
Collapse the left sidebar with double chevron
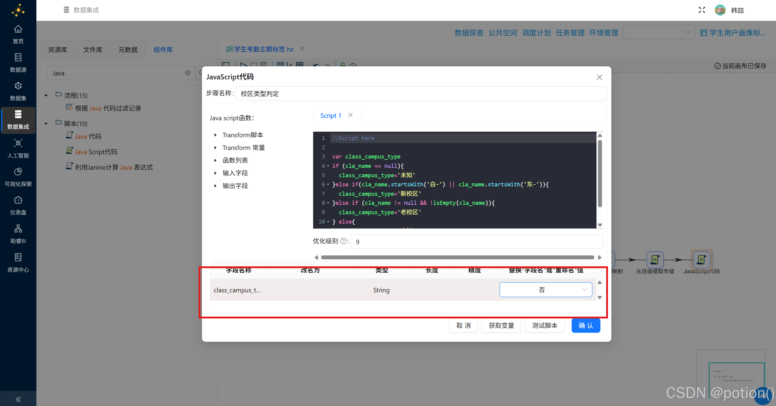(18, 399)
